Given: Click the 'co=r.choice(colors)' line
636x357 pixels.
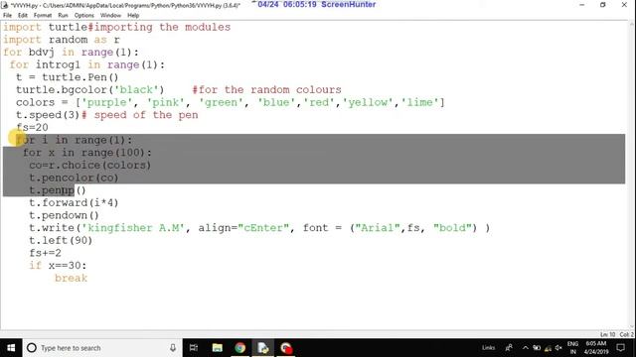Looking at the screenshot, I should click(x=90, y=166).
